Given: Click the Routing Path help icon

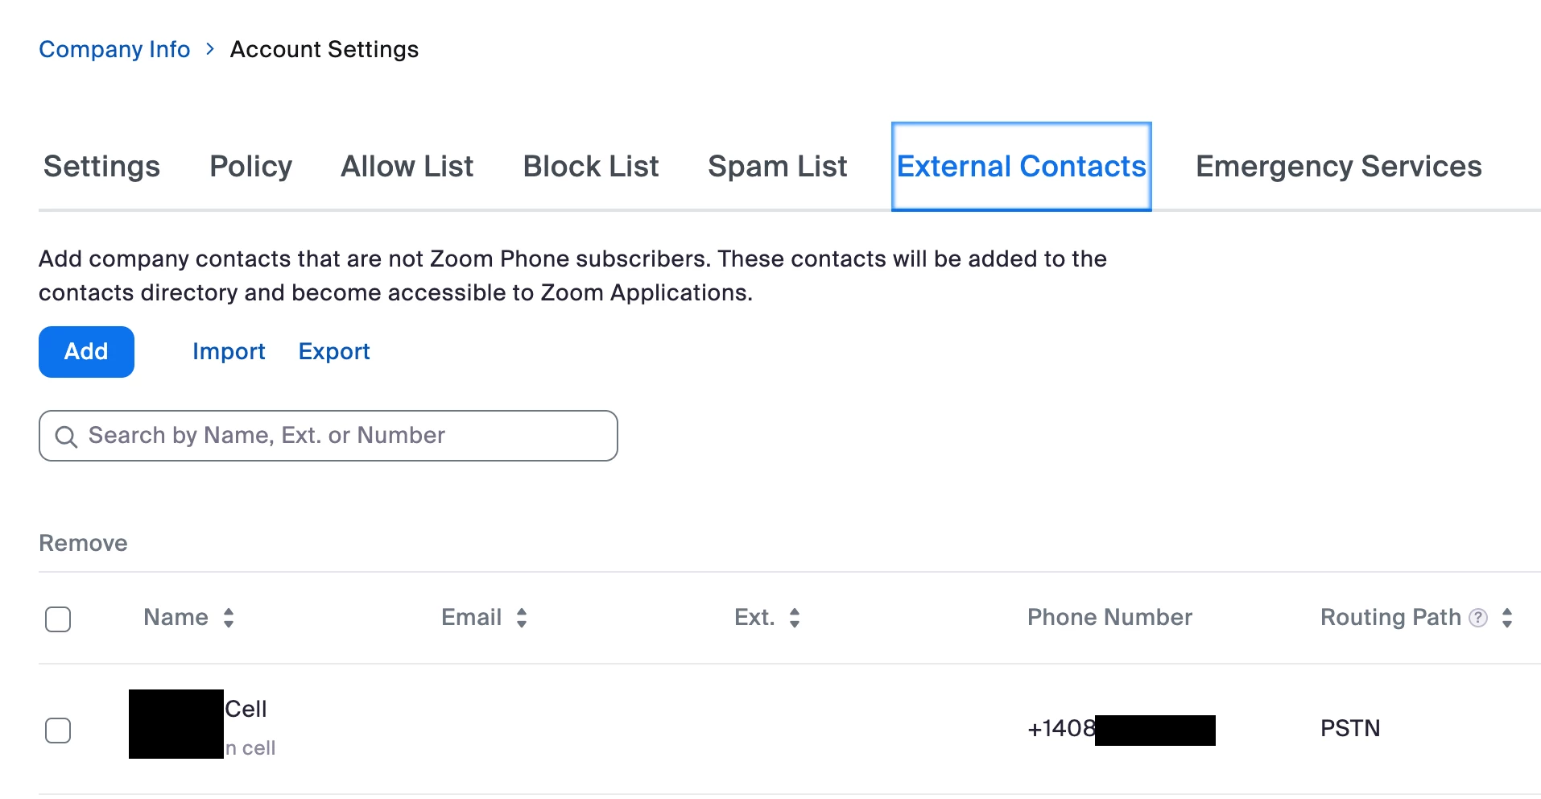Looking at the screenshot, I should point(1478,618).
